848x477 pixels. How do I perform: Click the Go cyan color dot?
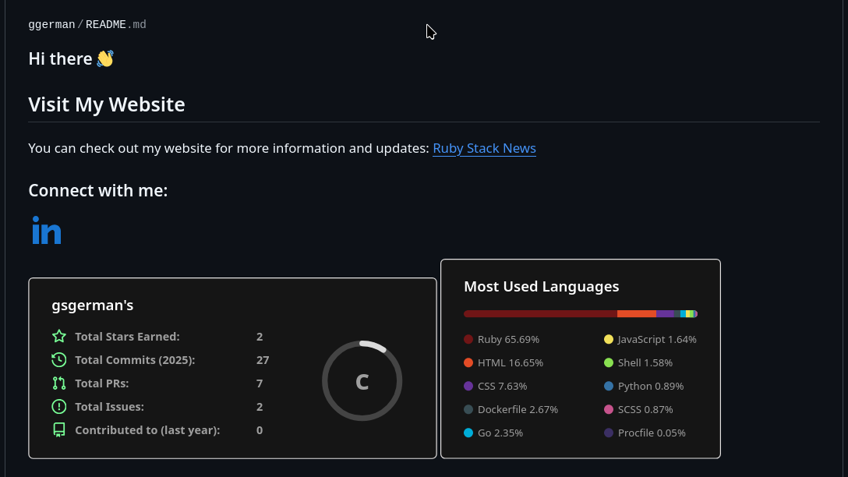pyautogui.click(x=468, y=433)
